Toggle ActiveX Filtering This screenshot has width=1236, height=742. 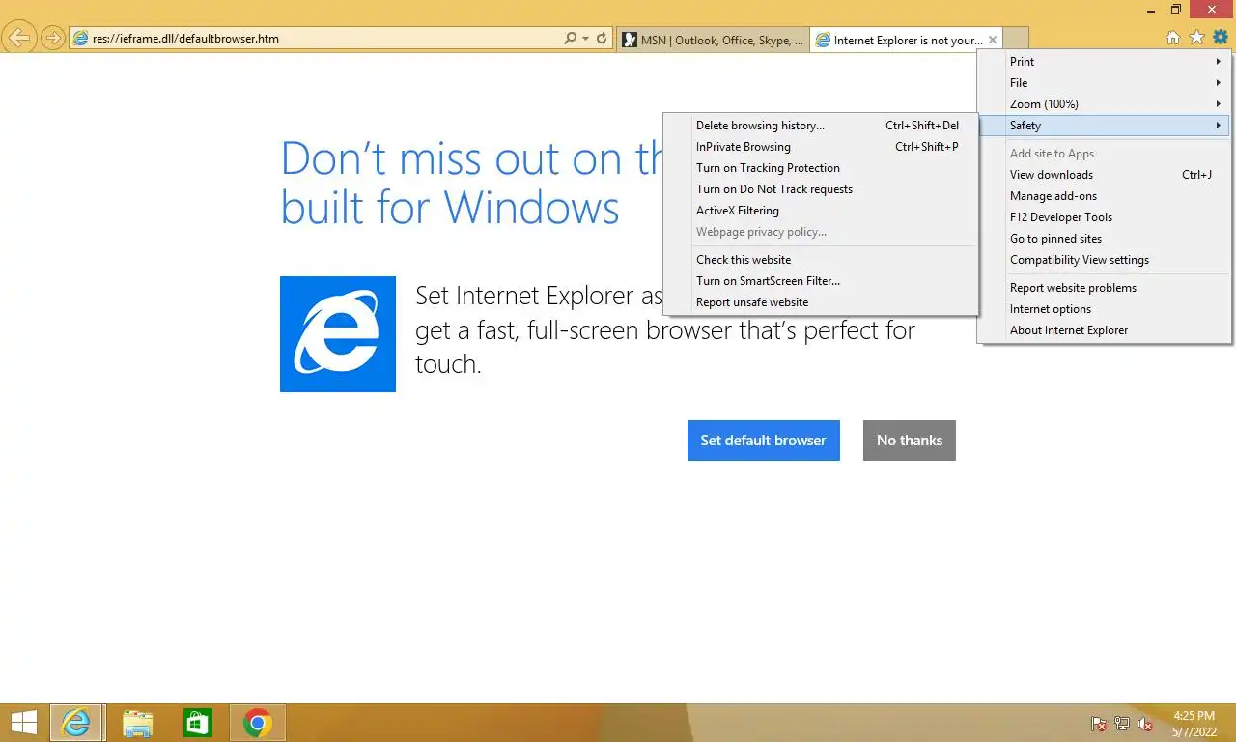821,210
